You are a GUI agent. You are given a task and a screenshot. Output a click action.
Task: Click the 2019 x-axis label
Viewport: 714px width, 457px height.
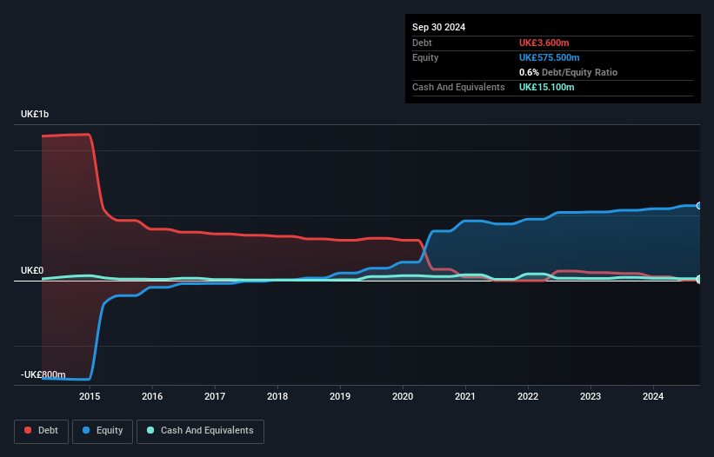[340, 396]
